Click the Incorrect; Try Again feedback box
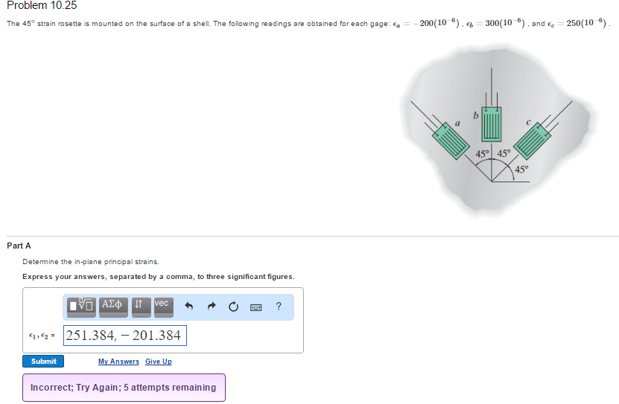 [124, 388]
